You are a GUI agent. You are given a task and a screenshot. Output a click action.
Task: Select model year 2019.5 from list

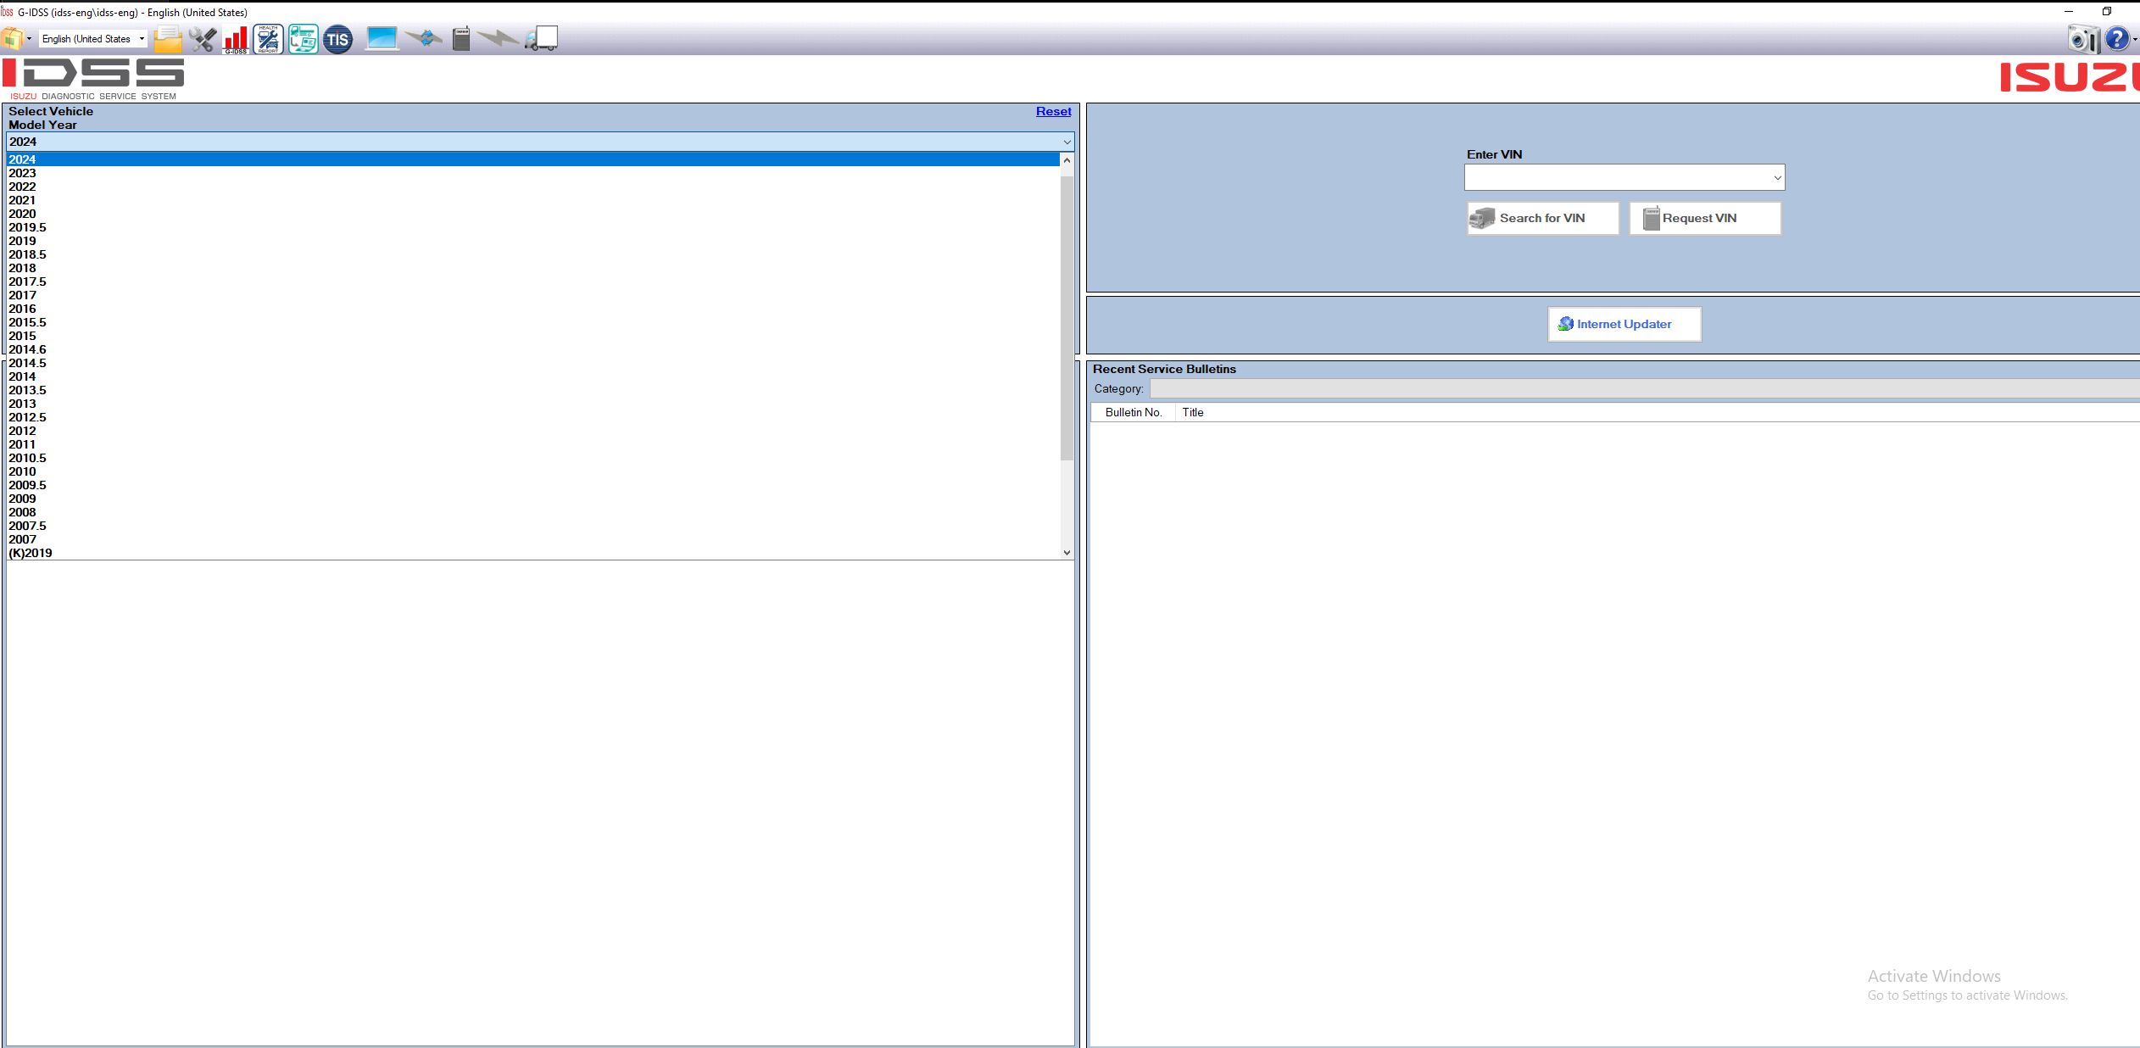28,227
